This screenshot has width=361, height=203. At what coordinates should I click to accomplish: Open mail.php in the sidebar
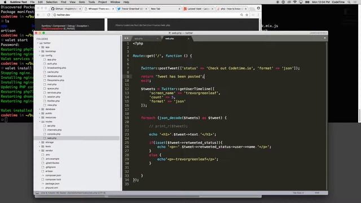52,85
